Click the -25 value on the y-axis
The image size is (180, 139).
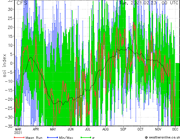[9, 108]
